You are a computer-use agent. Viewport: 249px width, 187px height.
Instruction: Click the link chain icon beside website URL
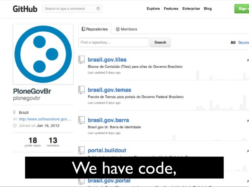click(x=15, y=119)
